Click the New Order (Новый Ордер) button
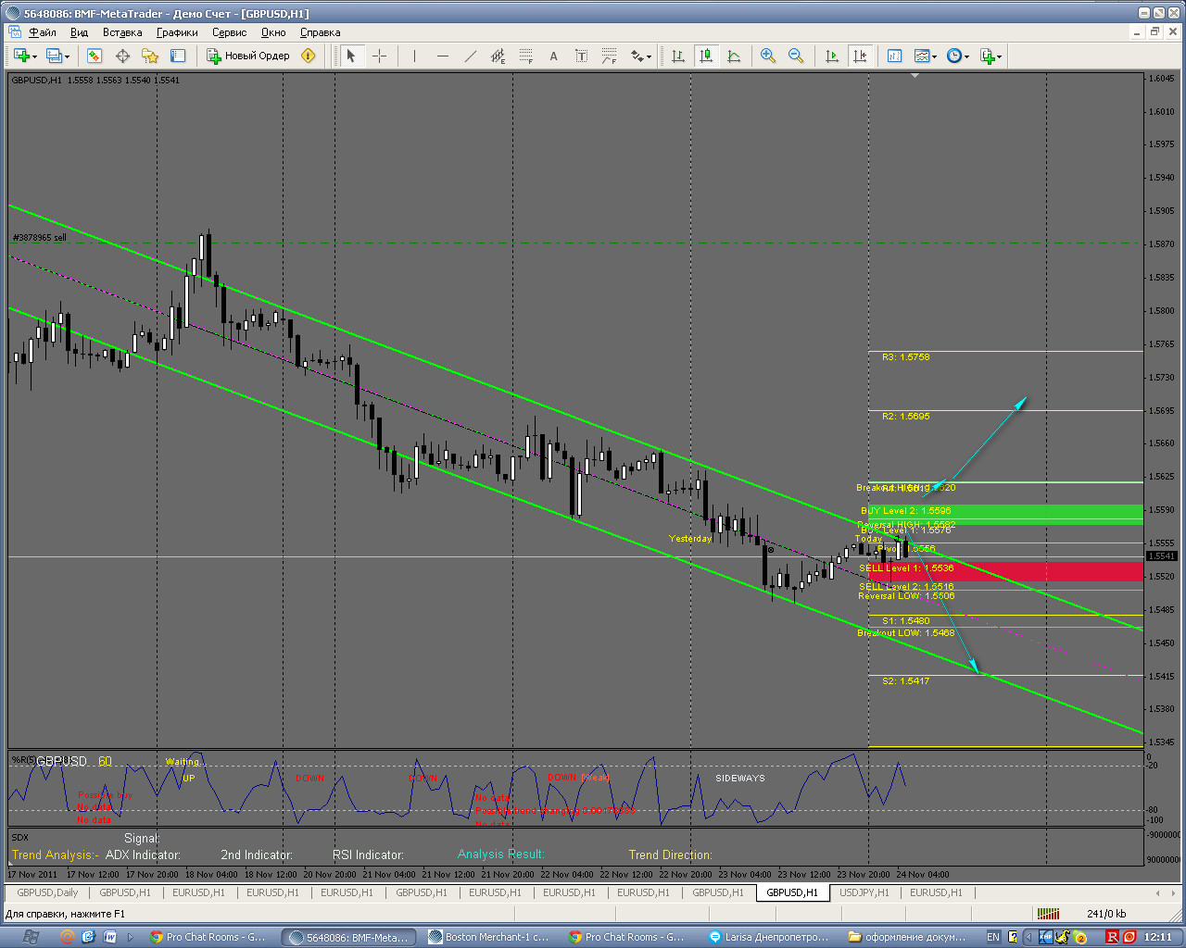This screenshot has width=1186, height=948. 248,56
